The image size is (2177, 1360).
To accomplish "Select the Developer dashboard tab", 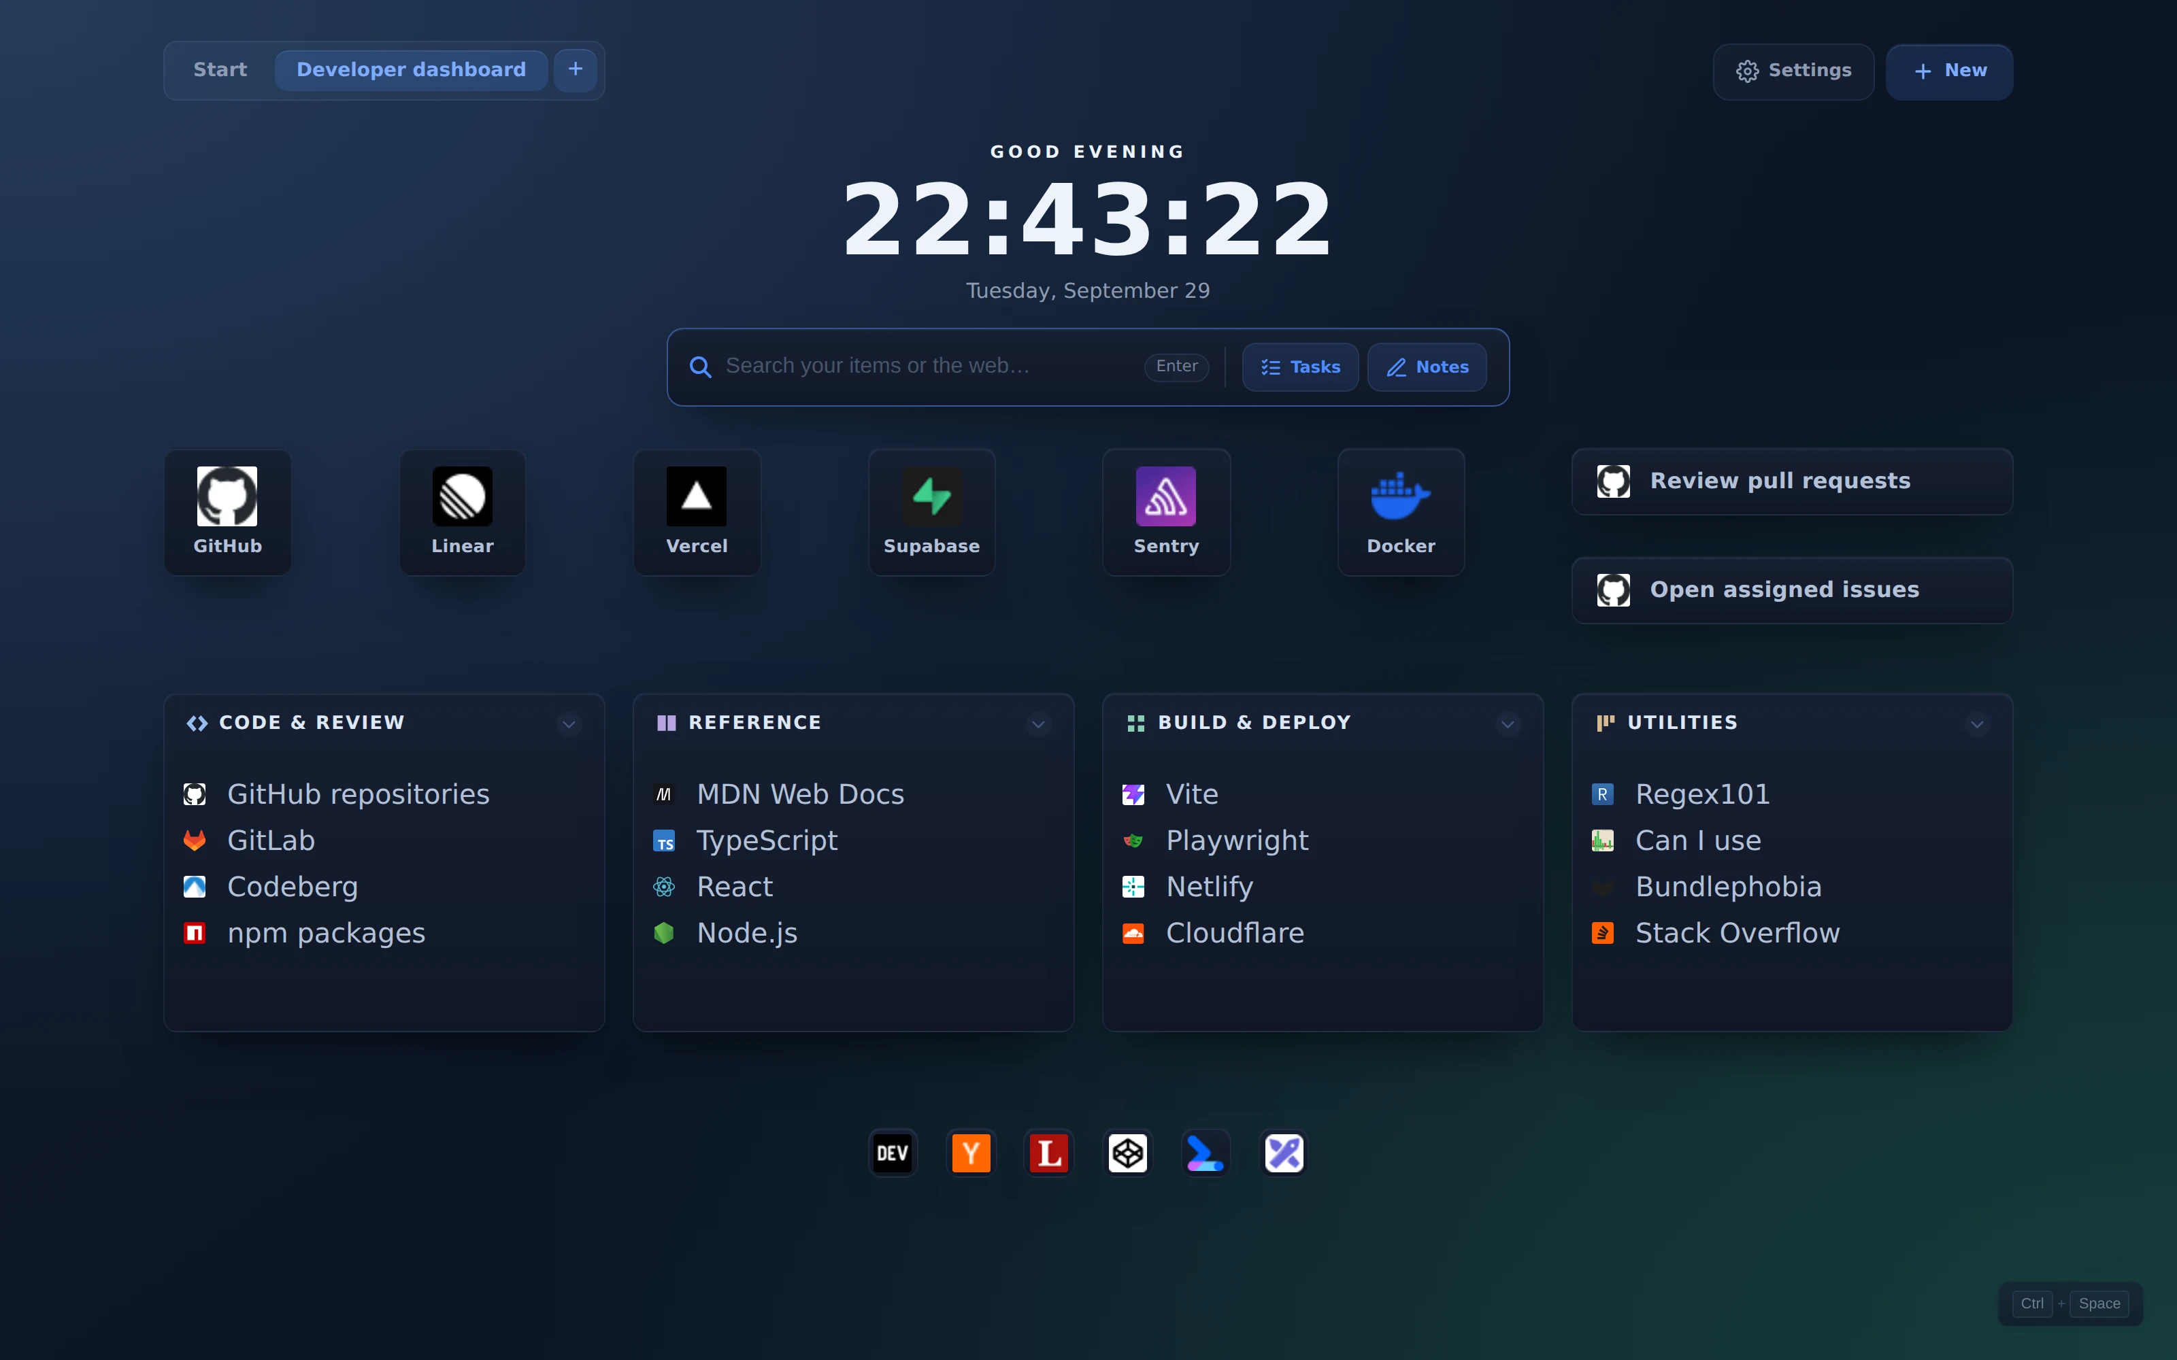I will pyautogui.click(x=411, y=70).
